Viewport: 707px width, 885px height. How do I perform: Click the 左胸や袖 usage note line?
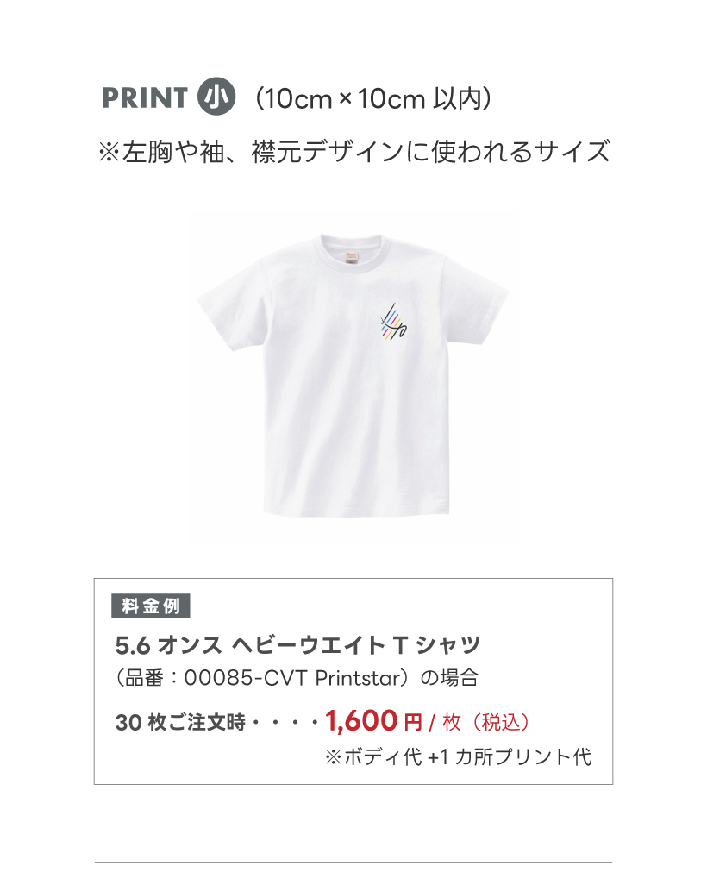click(x=354, y=152)
